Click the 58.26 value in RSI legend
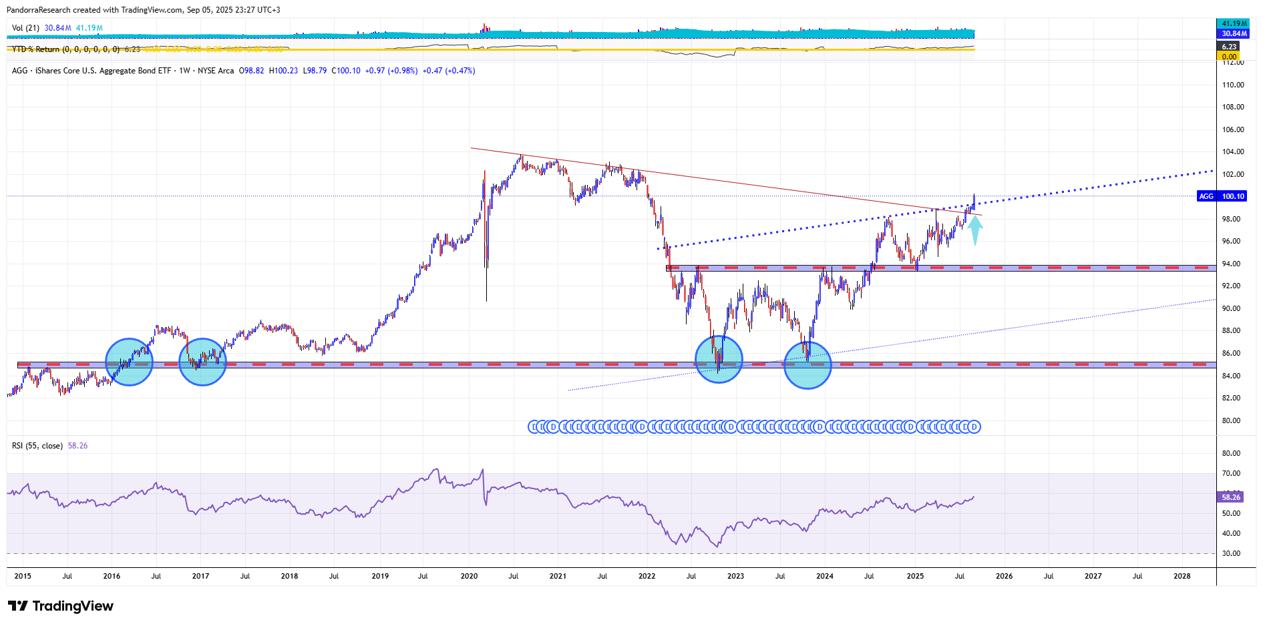This screenshot has height=626, width=1263. click(x=77, y=446)
